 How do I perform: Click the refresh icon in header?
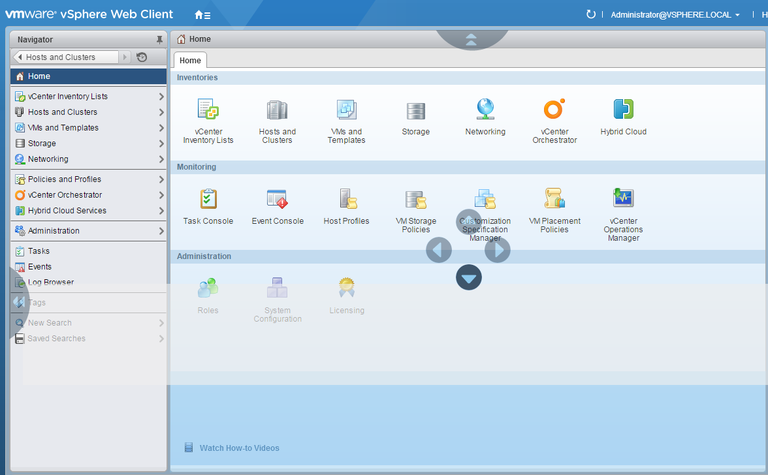591,14
